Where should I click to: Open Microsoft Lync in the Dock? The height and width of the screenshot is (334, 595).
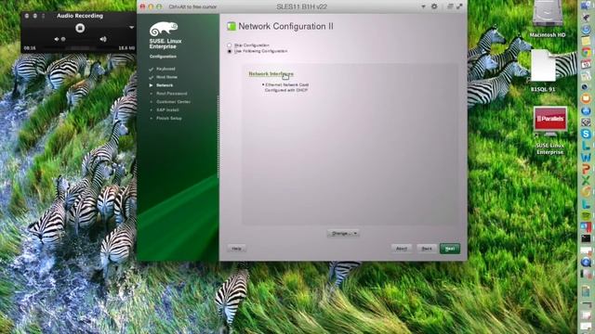[x=586, y=146]
